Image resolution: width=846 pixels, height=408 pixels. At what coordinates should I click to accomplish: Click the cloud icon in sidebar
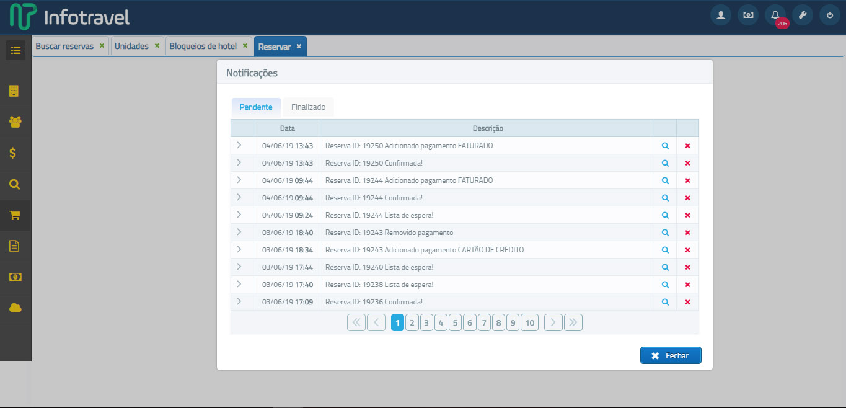pyautogui.click(x=15, y=308)
